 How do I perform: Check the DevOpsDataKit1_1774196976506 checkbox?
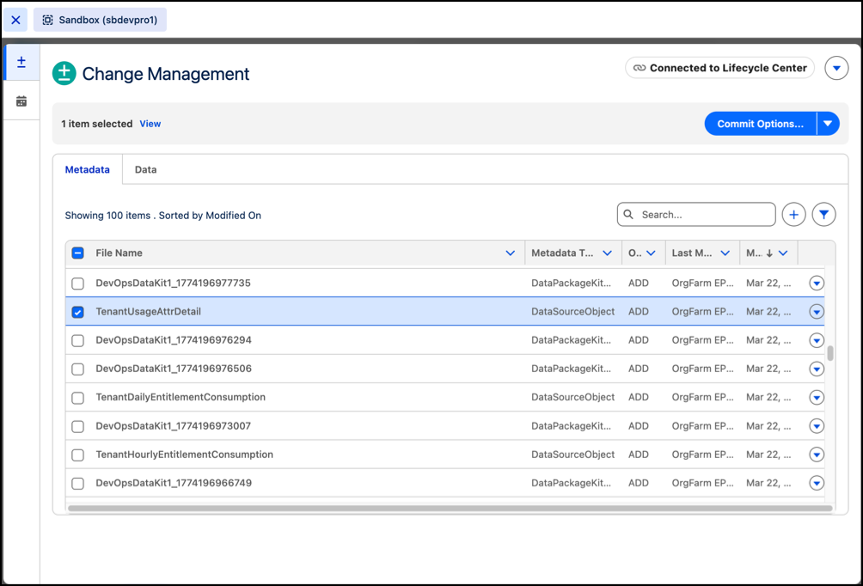[77, 369]
